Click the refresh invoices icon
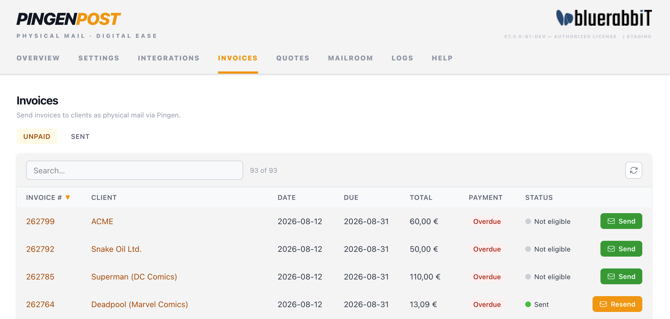 [x=634, y=170]
